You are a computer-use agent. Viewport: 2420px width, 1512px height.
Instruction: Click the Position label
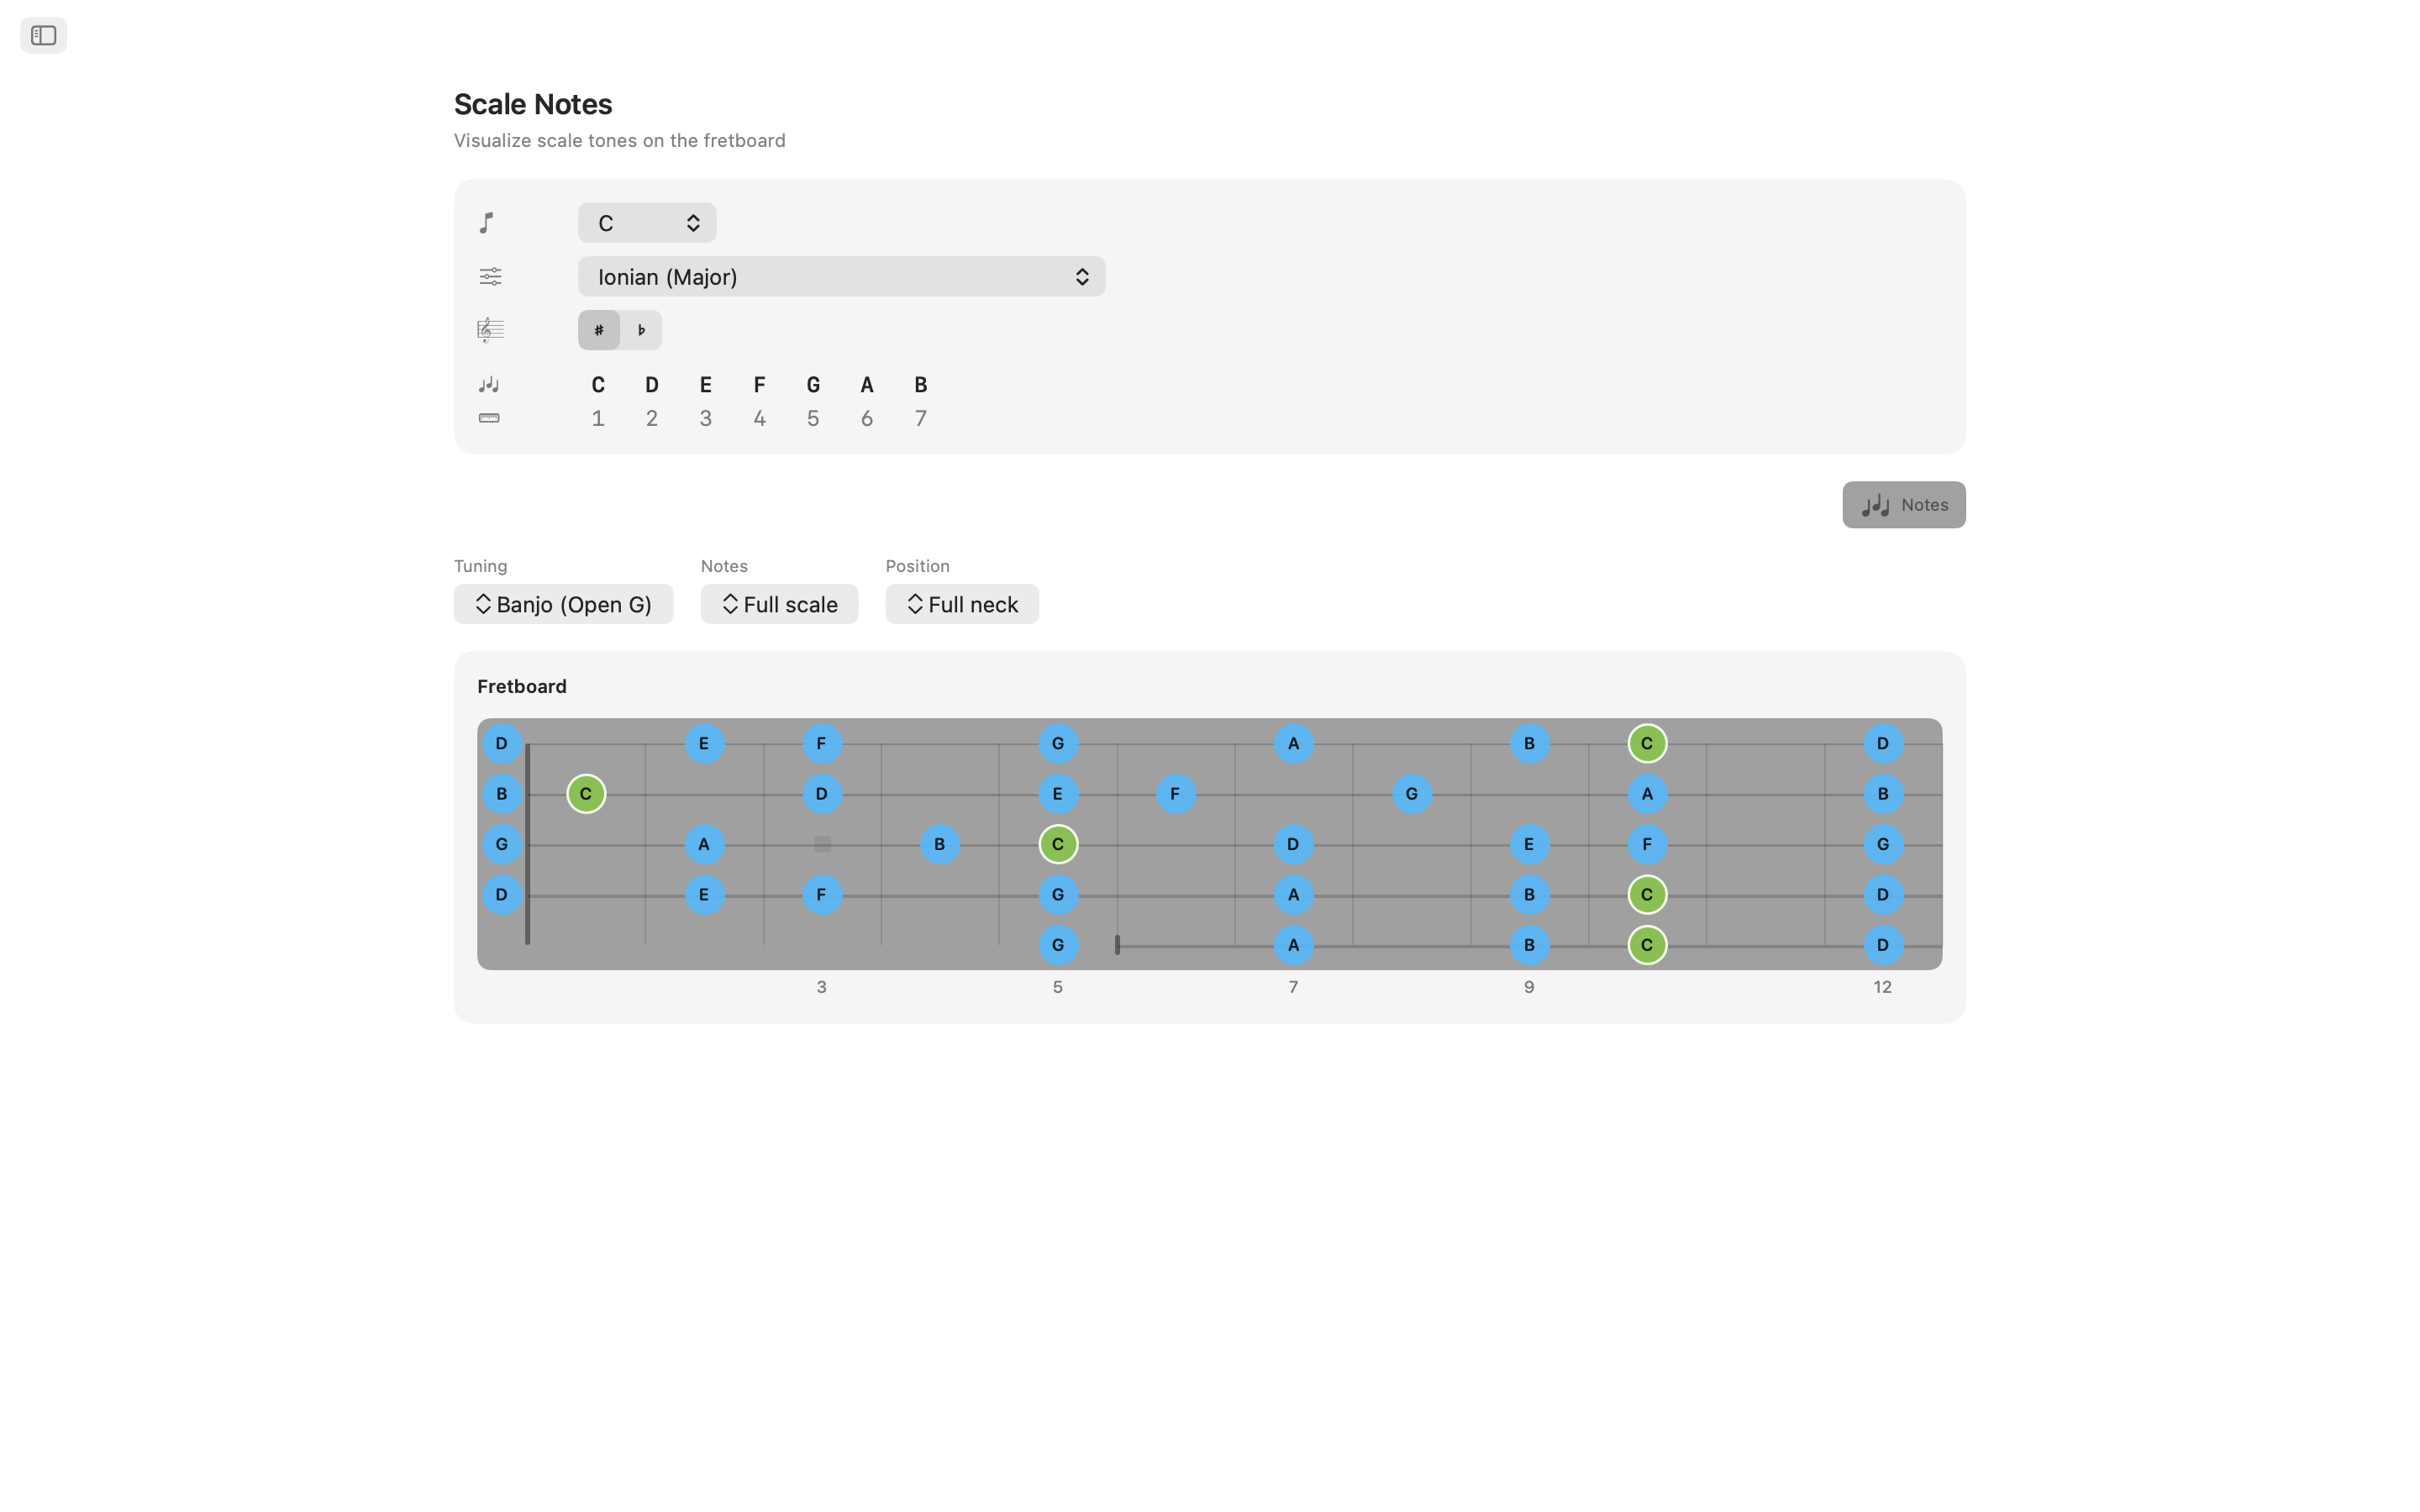[x=918, y=566]
